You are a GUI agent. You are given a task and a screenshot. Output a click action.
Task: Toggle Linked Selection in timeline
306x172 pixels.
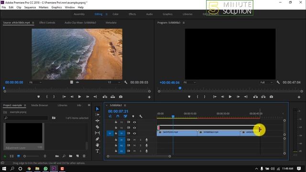coord(125,116)
